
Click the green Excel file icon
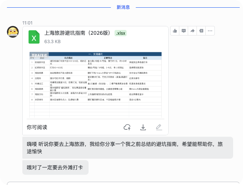pos(34,37)
